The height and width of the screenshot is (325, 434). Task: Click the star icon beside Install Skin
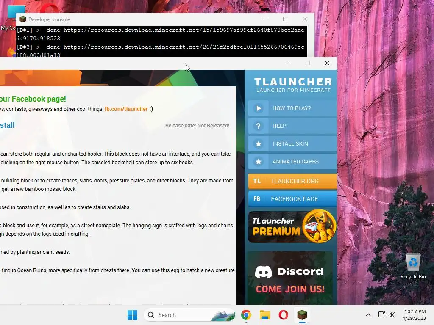click(x=259, y=144)
